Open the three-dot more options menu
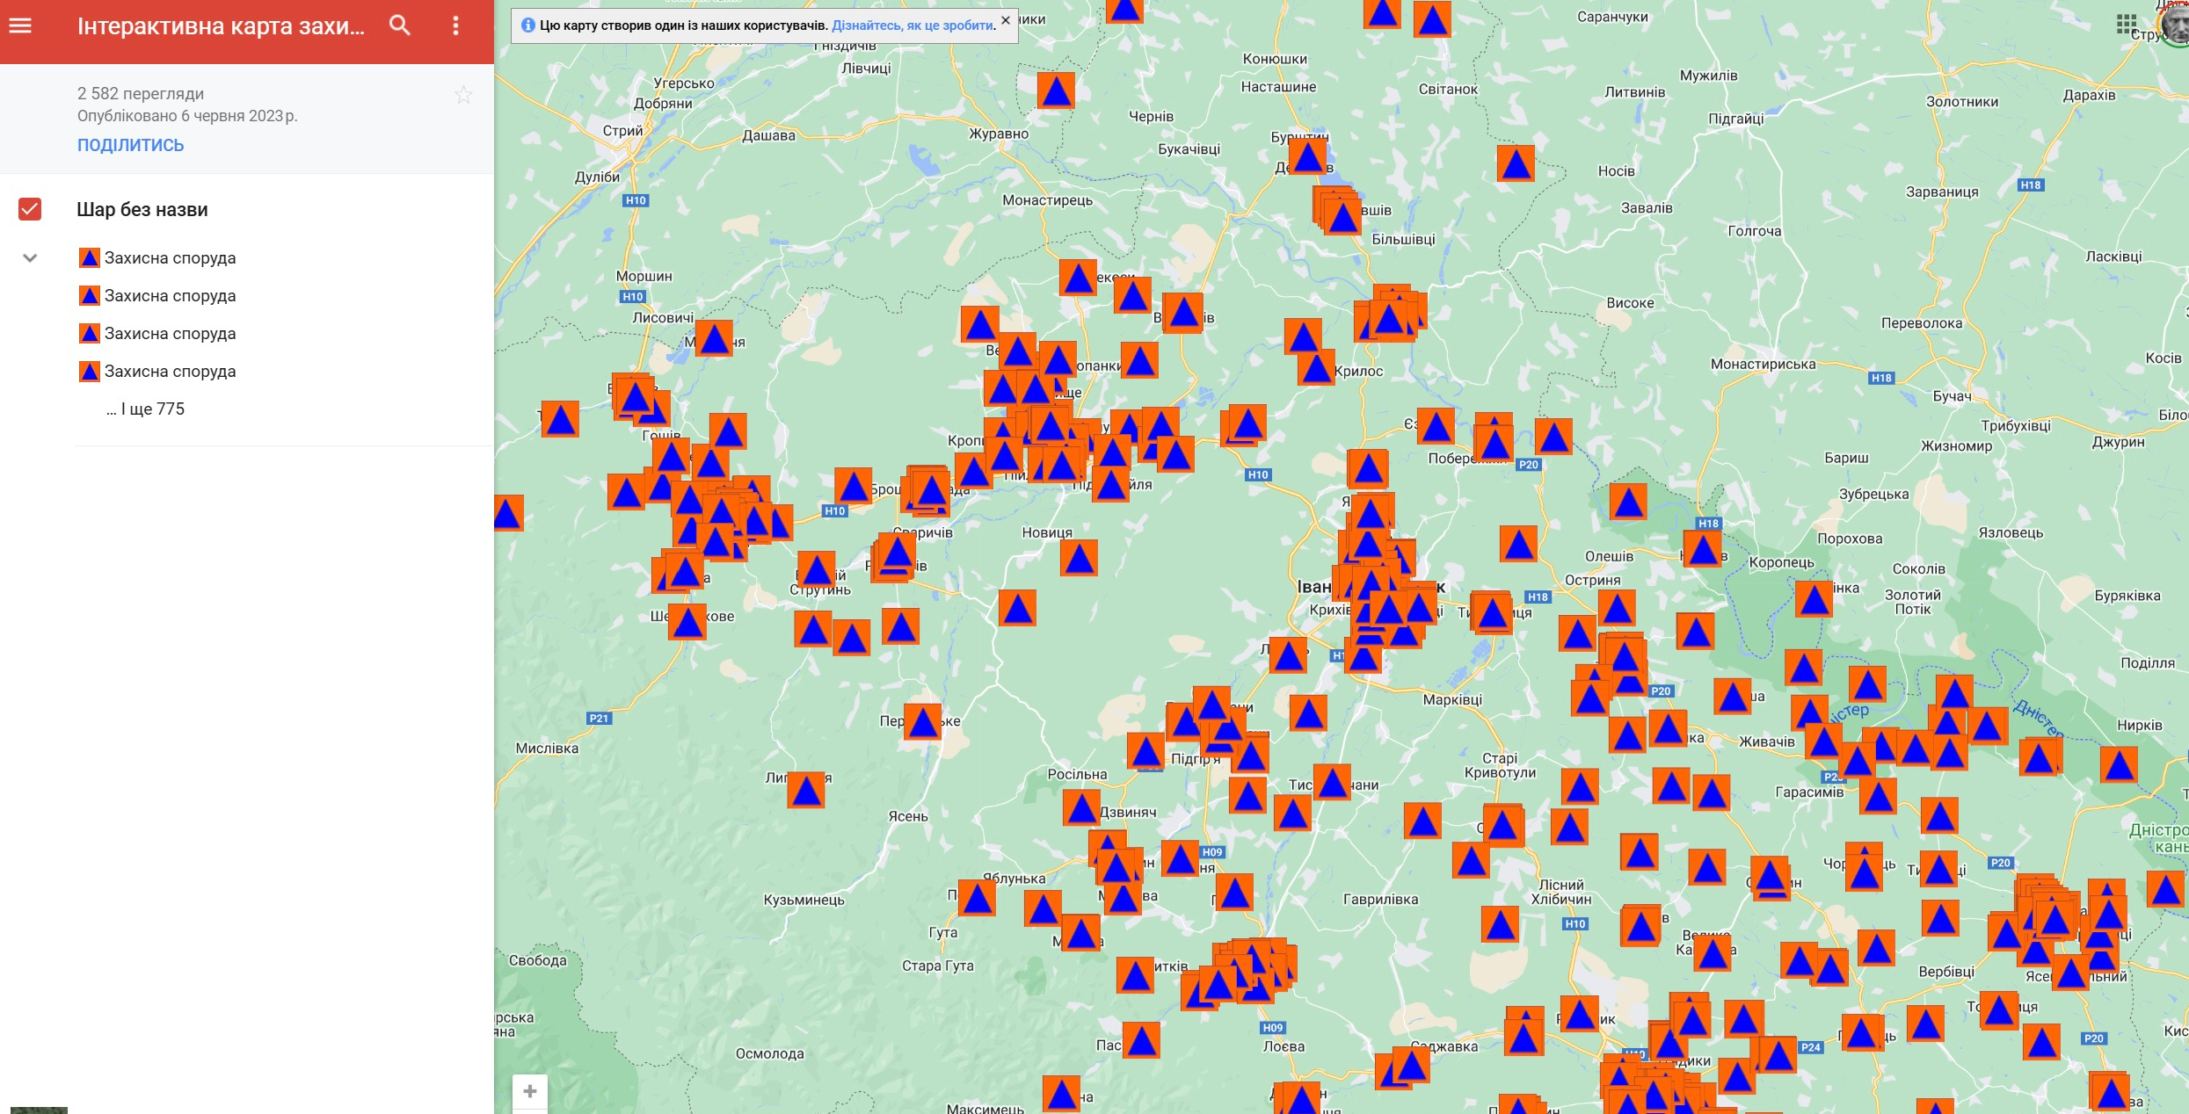The image size is (2189, 1114). coord(455,25)
